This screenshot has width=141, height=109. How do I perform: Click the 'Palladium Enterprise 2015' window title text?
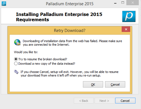70,4
